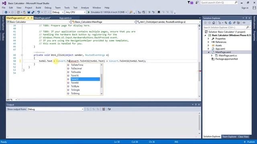Expand the Assets folder node

pyautogui.click(x=208, y=45)
